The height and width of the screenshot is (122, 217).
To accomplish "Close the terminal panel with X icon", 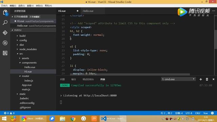I will (213, 79).
